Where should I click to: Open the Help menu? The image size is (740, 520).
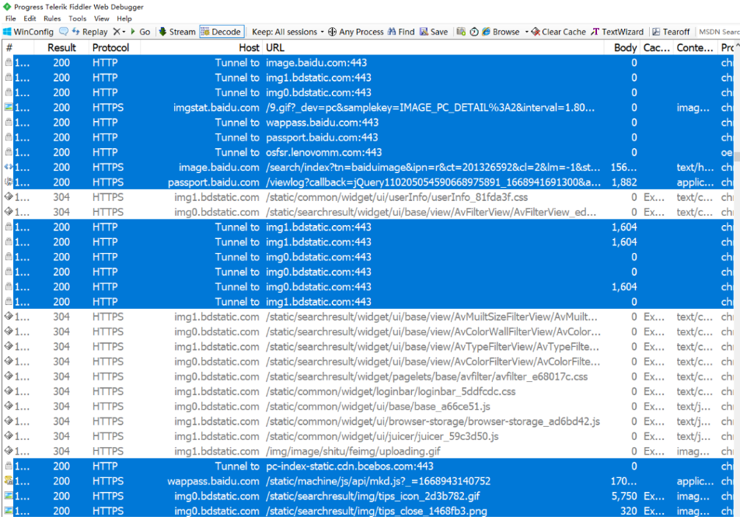[x=124, y=19]
